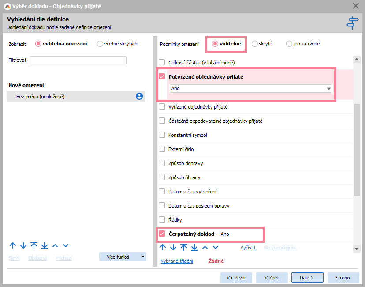Click chevron up icon in left panel
The image size is (365, 287).
(55, 245)
